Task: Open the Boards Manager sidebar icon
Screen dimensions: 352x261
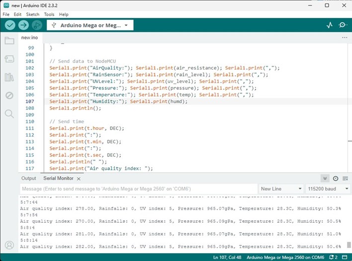Action: 9,59
